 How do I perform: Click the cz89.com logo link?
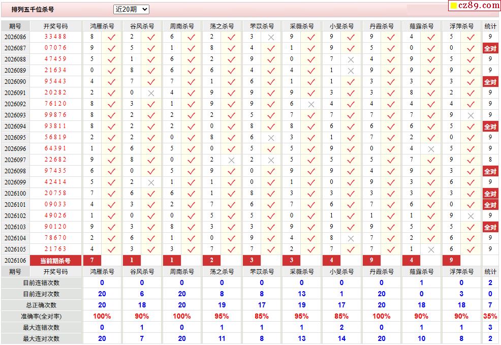(475, 5)
